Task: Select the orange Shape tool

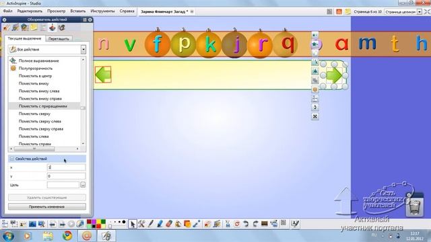Action: pos(187,224)
